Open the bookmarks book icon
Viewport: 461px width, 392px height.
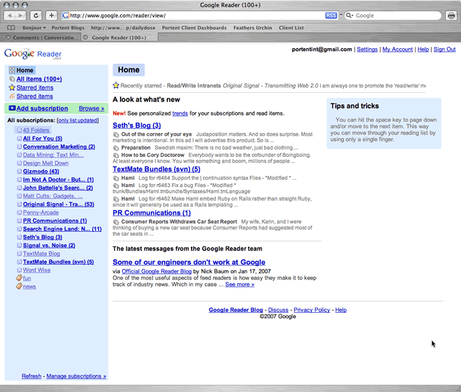tap(11, 28)
